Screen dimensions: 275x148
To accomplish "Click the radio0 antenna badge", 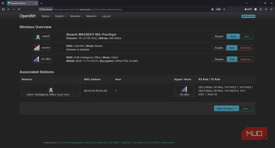I will 42,36.
